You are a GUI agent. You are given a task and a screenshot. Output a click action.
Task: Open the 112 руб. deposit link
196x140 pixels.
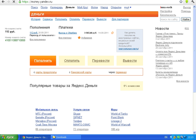pos(34,33)
